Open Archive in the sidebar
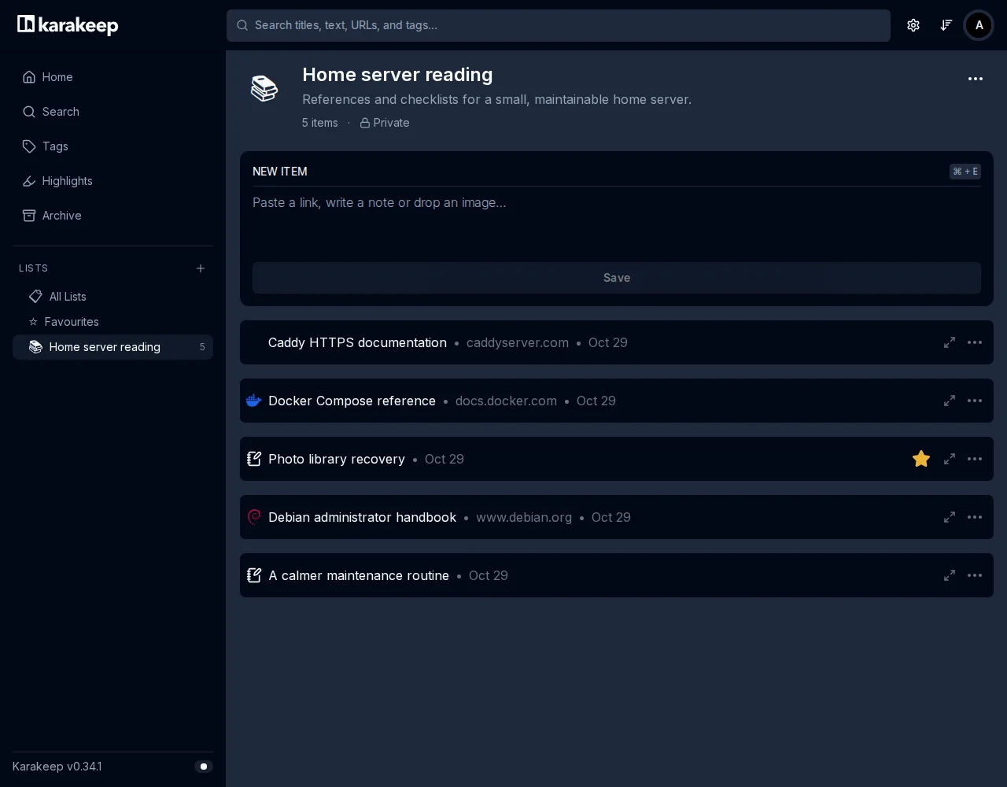1007x787 pixels. point(113,216)
